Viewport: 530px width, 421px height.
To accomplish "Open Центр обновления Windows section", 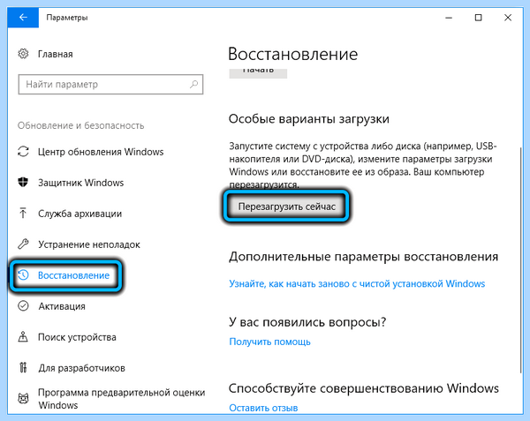I will (101, 152).
